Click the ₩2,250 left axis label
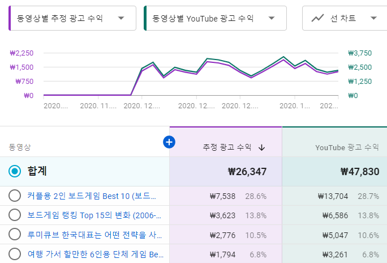Viewport: 387px width, 263px height. coord(21,53)
